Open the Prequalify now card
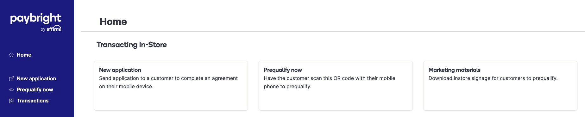Screen dimensions: 585x117 click(x=336, y=86)
